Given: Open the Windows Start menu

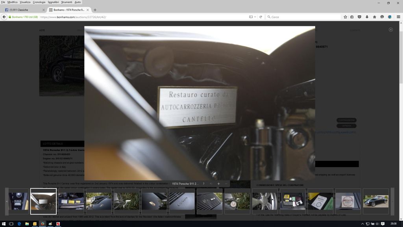Looking at the screenshot, I should click(x=4, y=224).
